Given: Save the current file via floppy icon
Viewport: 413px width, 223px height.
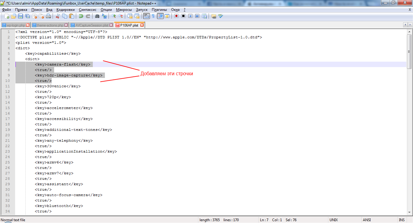Looking at the screenshot, I should coord(21,16).
